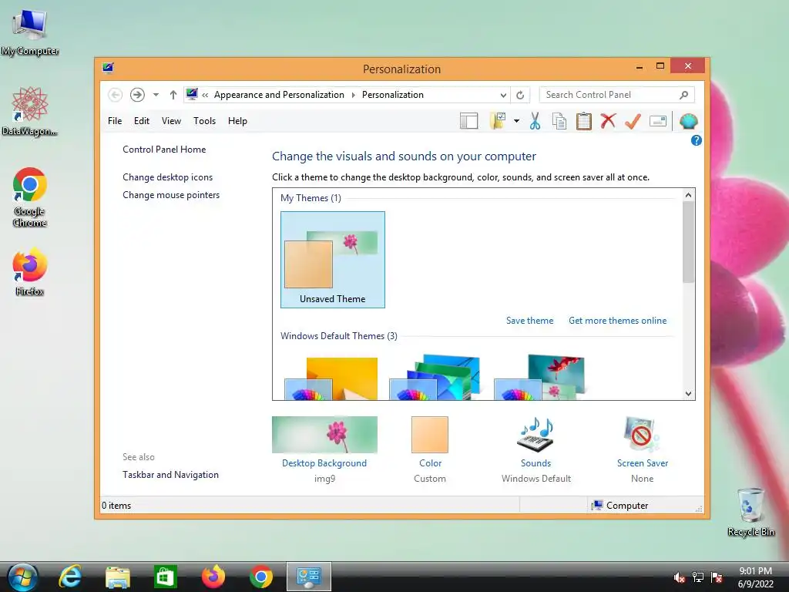The image size is (789, 592).
Task: Click the Control Panel taskbar button
Action: pyautogui.click(x=309, y=577)
